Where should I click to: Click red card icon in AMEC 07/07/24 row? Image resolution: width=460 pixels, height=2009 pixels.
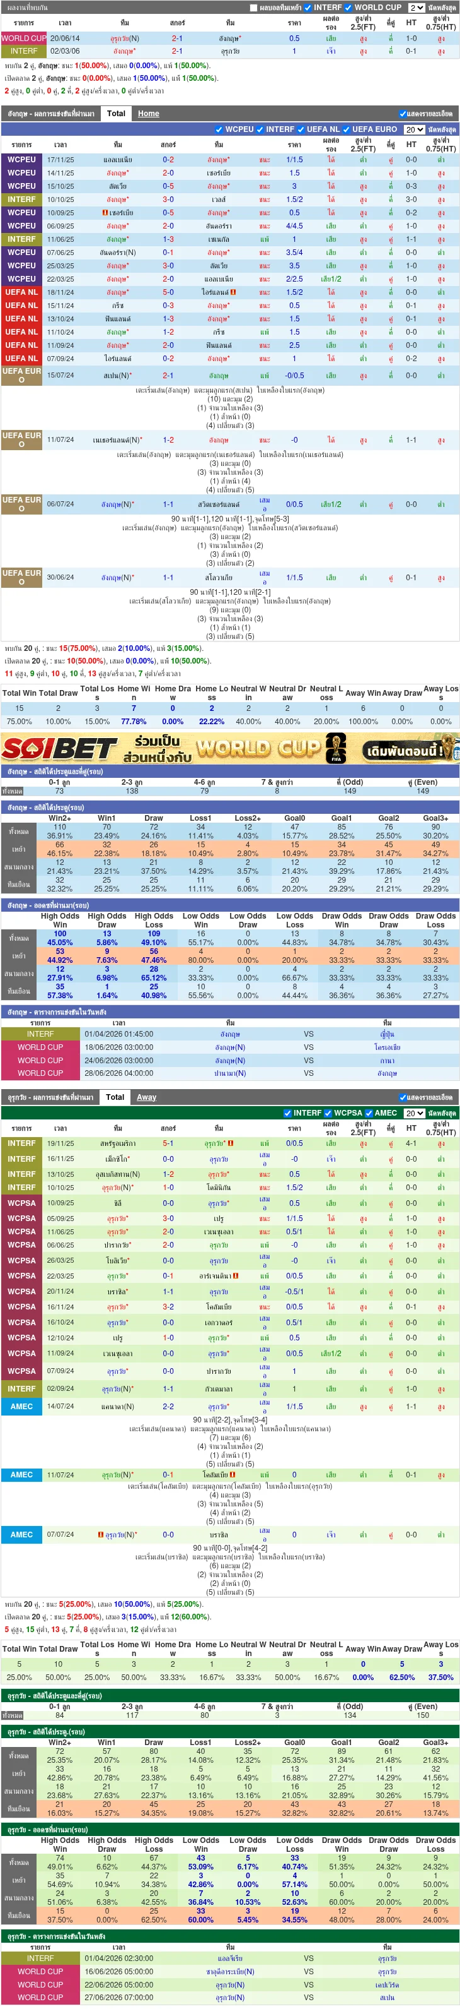tap(100, 1534)
